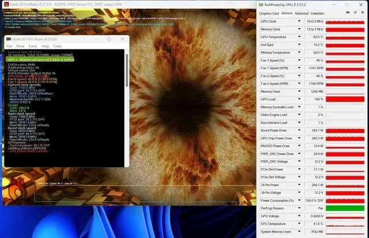
Task: Click the GPU-Z screenshot camera icon
Action: [348, 13]
